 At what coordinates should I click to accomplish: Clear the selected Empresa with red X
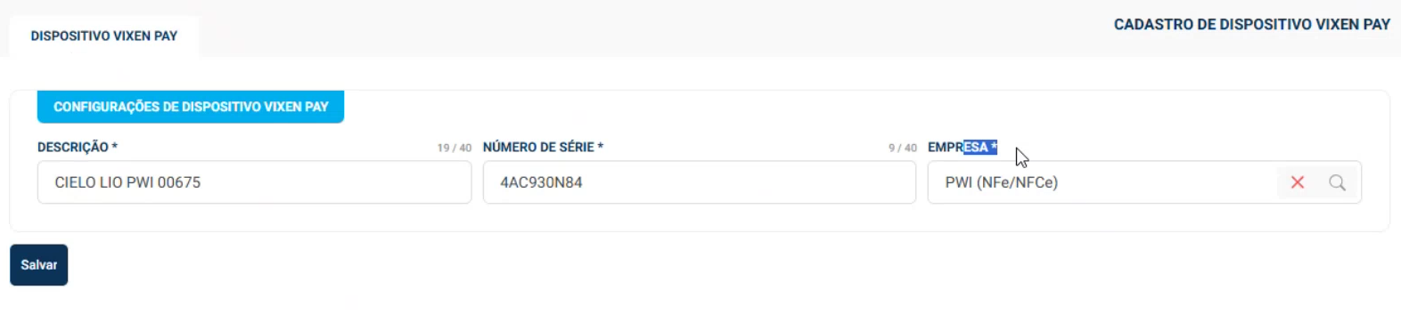pyautogui.click(x=1298, y=182)
